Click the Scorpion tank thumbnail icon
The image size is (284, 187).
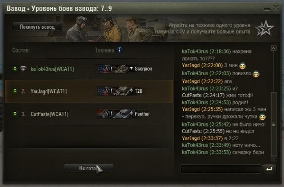[122, 69]
